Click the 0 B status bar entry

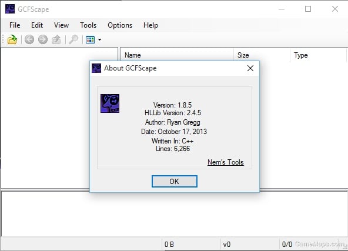pos(169,245)
